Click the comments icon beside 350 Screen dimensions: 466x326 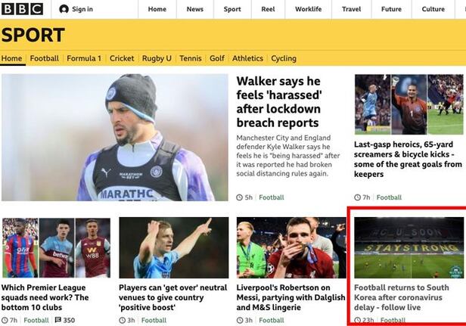click(58, 320)
